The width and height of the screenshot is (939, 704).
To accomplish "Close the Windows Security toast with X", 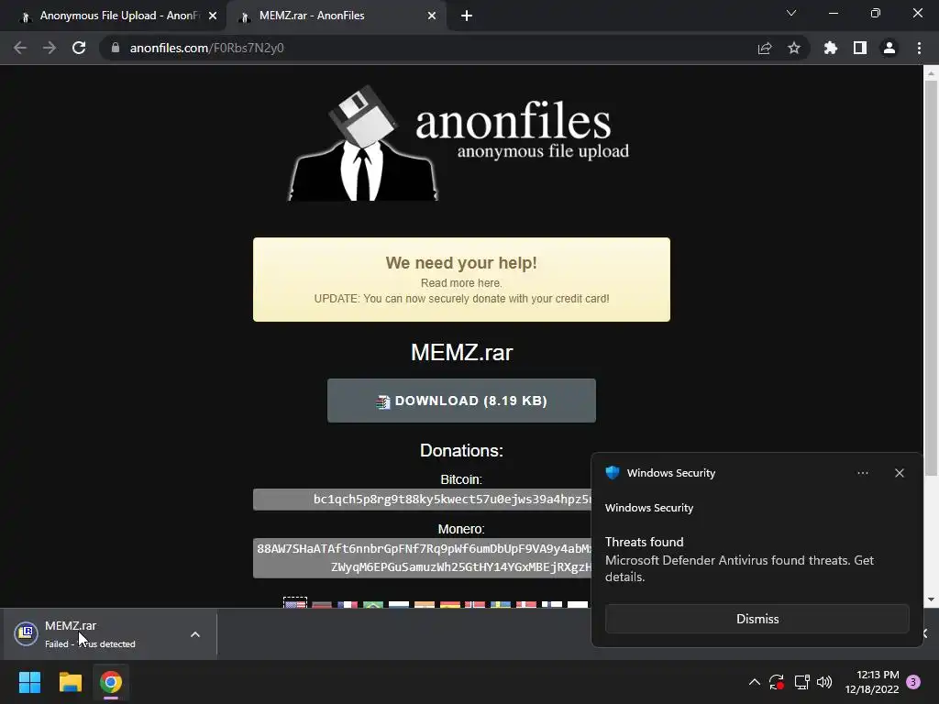I will pos(899,473).
